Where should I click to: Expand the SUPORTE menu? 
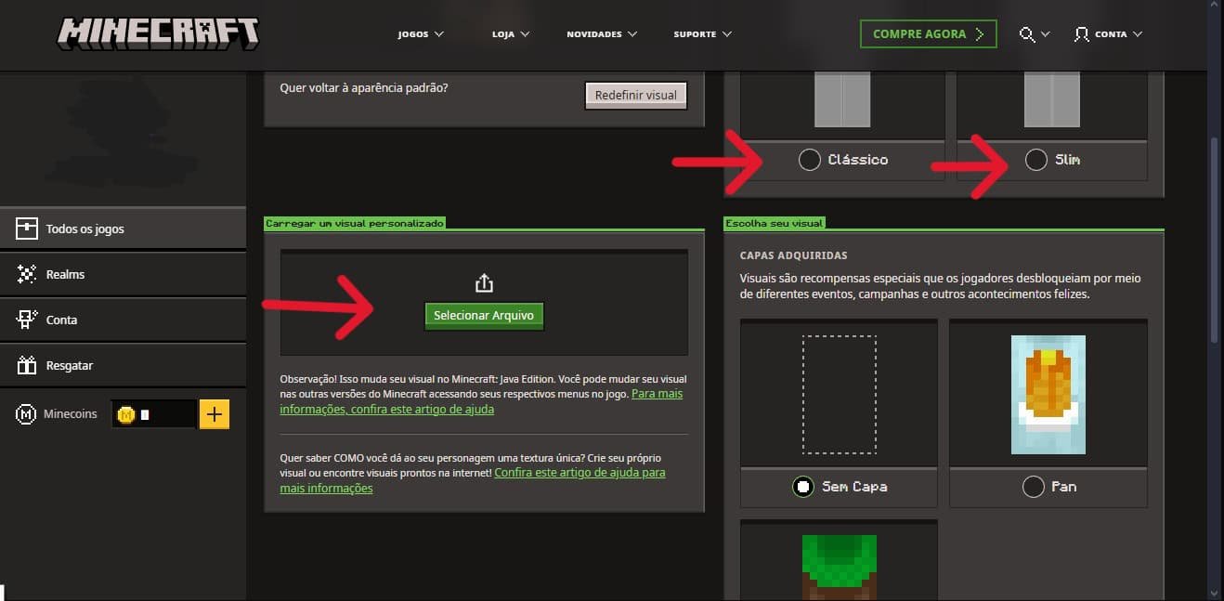click(703, 34)
